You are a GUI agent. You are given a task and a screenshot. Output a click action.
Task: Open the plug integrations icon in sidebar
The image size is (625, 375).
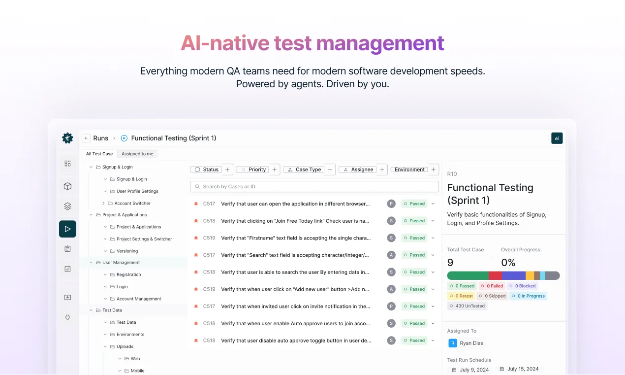tap(67, 317)
